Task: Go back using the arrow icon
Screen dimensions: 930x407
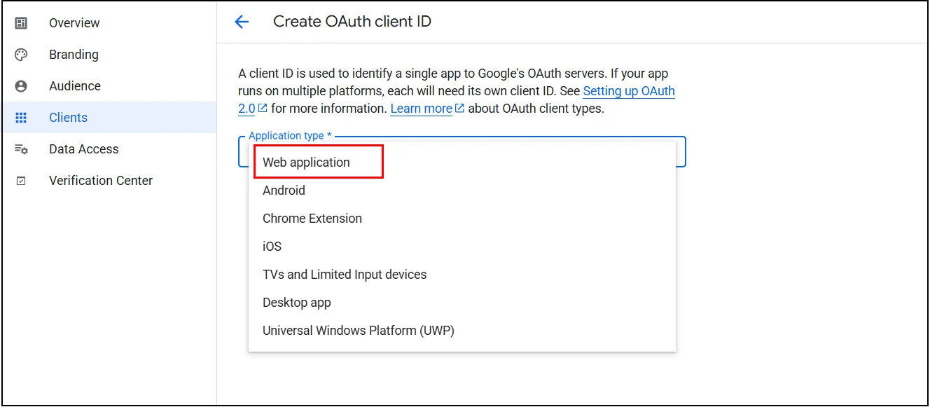Action: coord(242,22)
